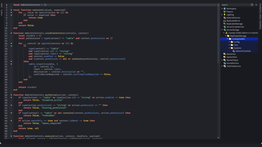Screen dimensions: 262x147
Task: Expand the Lighting node
Action: tap(222, 15)
